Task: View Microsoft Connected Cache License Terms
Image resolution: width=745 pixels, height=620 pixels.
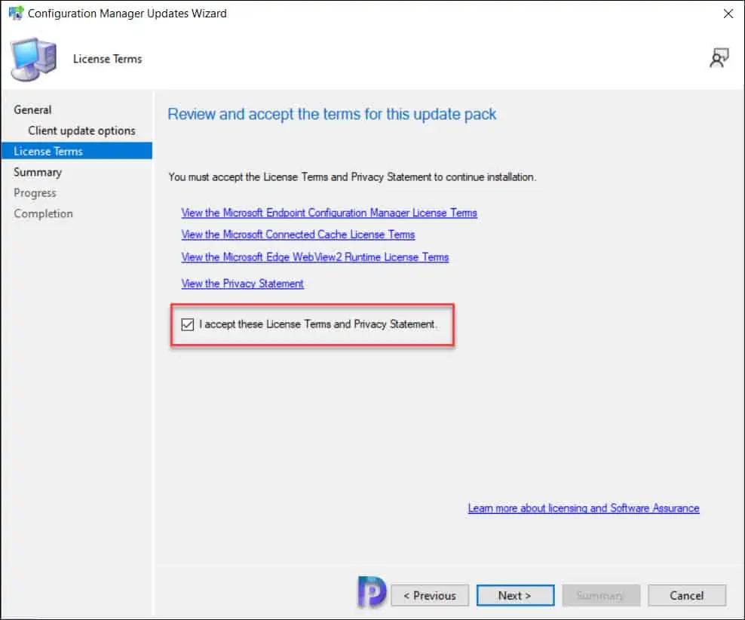Action: (298, 235)
